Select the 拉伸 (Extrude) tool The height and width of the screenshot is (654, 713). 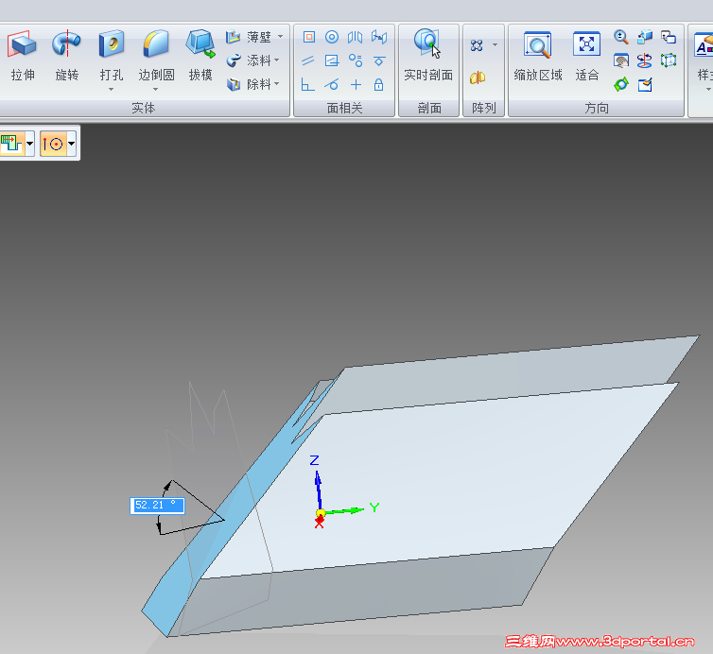22,56
